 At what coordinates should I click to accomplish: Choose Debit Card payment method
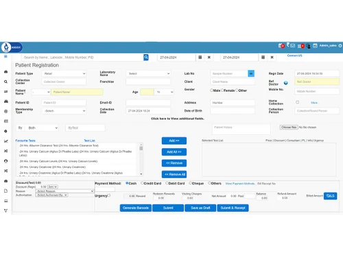point(167,183)
